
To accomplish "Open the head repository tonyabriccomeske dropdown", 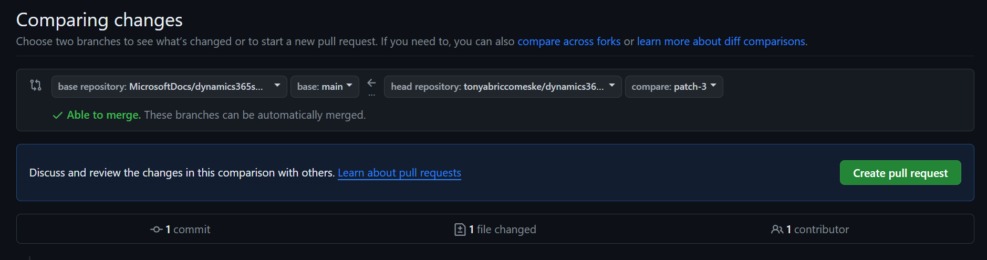I will 503,87.
